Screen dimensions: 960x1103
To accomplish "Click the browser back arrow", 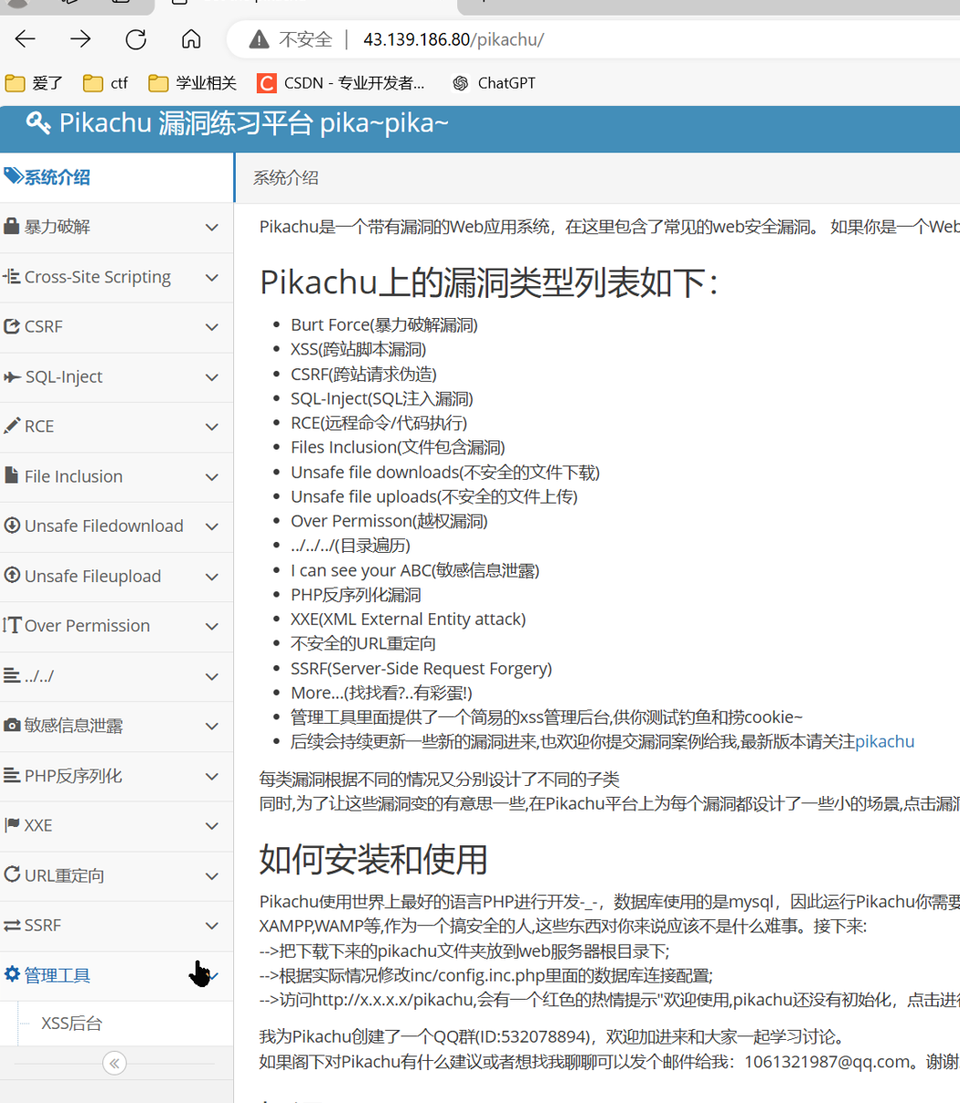I will [26, 39].
